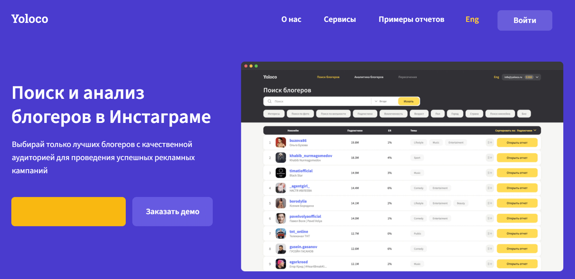Open the info@yoloco.ru account dropdown
This screenshot has width=575, height=279.
click(521, 77)
